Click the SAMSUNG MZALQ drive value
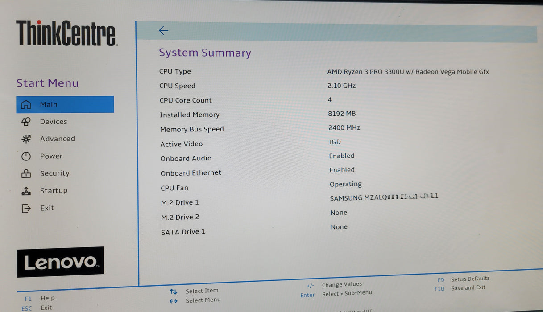543x312 pixels. click(x=384, y=197)
